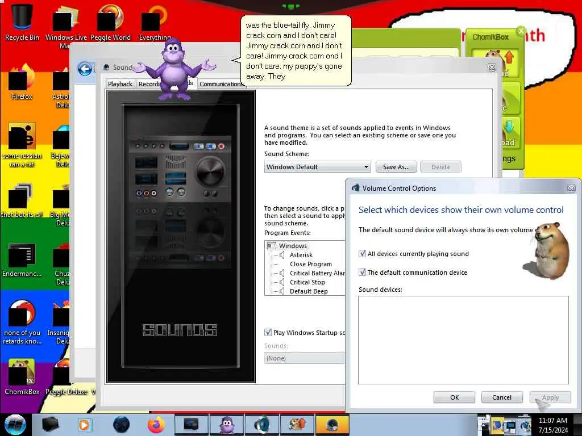Open the Recycle Bin desktop icon
582x436 pixels.
pos(22,22)
